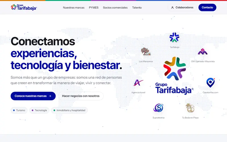Click the Cazatarifas.com location pin icon
This screenshot has width=227, height=142.
[211, 82]
